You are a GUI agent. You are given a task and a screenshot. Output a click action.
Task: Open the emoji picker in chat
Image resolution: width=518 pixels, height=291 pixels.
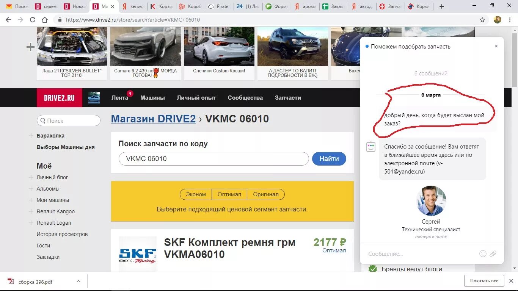click(483, 254)
